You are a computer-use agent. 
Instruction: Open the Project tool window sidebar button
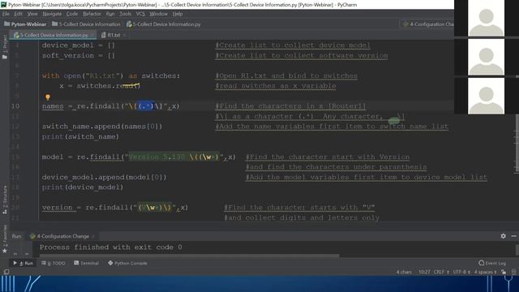[5, 47]
